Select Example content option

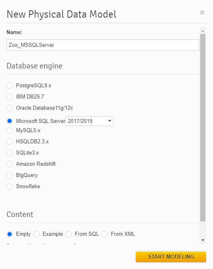point(36,234)
